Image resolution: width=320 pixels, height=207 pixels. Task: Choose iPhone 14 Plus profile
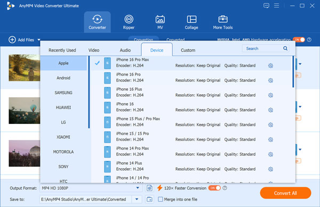coord(191,167)
